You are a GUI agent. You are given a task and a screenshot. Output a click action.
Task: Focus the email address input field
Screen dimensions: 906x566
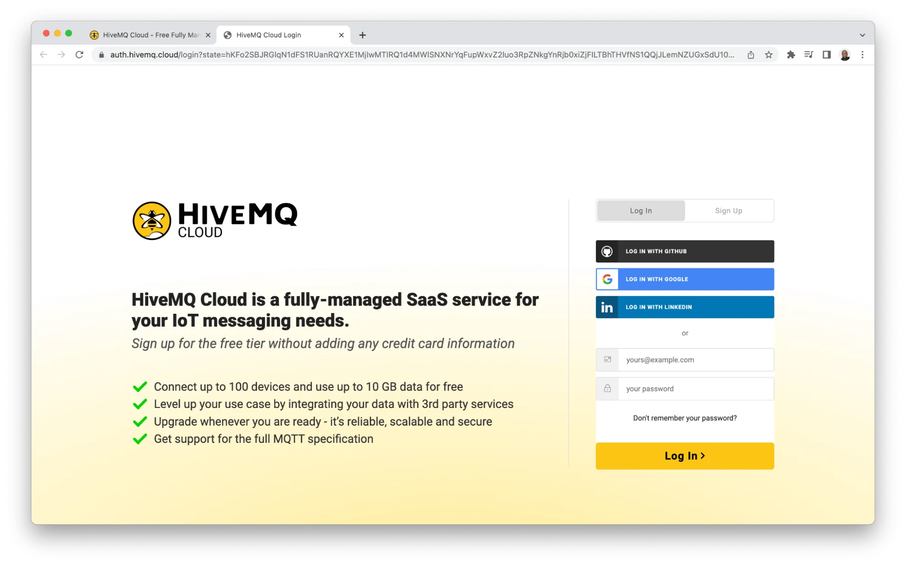coord(695,360)
